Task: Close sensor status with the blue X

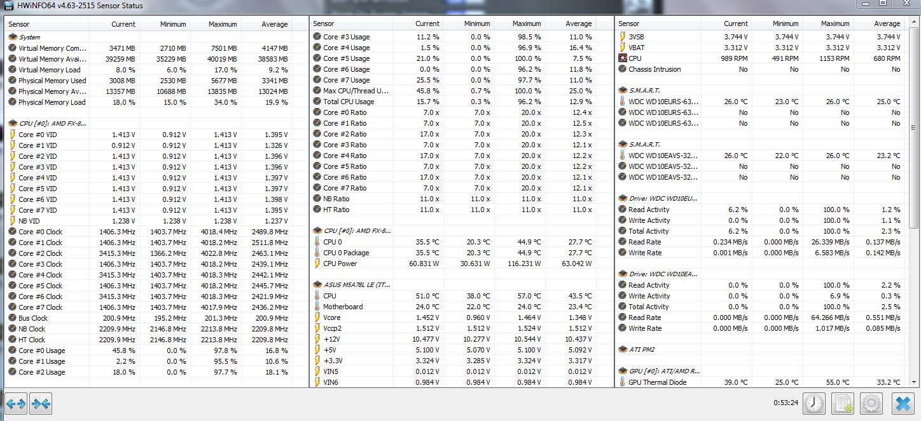Action: click(903, 403)
